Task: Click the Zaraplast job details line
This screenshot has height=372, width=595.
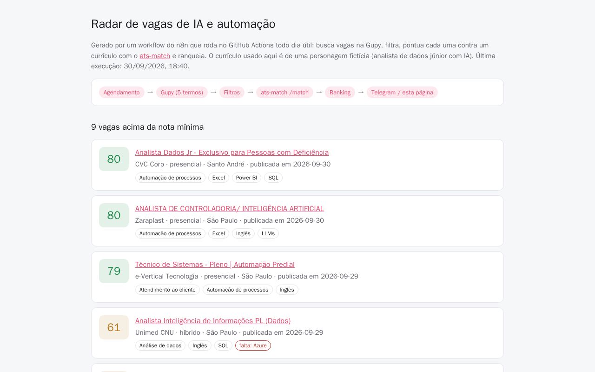Action: [230, 220]
